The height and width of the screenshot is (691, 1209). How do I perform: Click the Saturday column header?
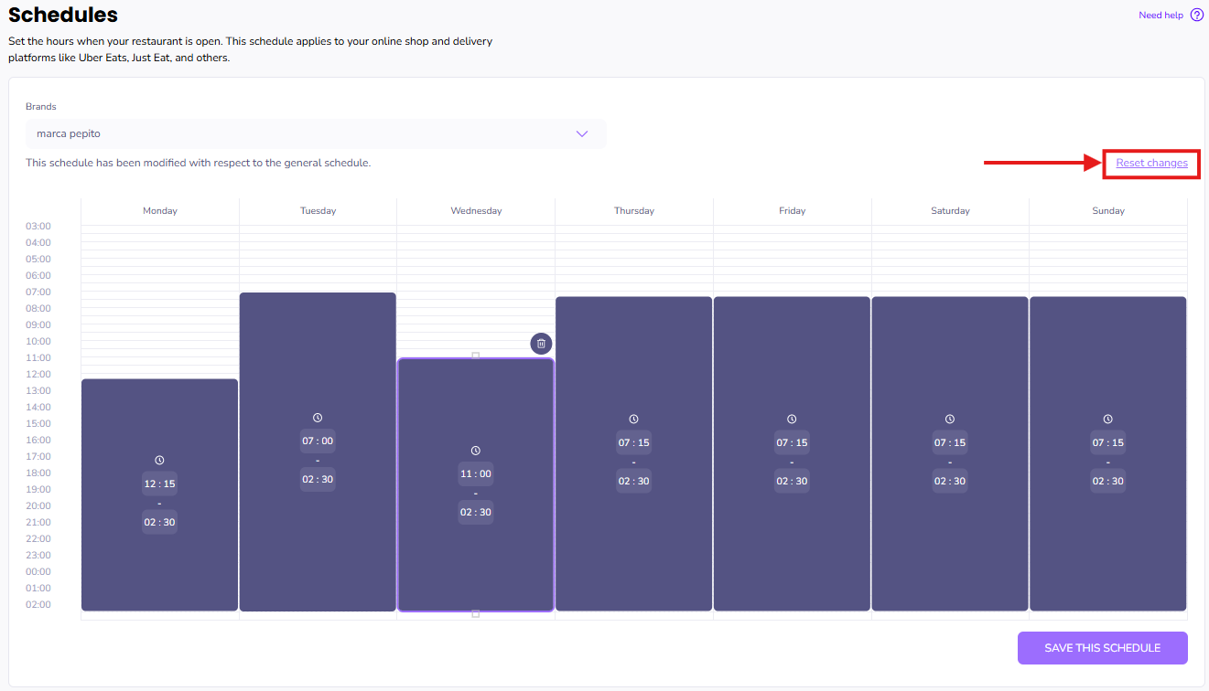(950, 210)
